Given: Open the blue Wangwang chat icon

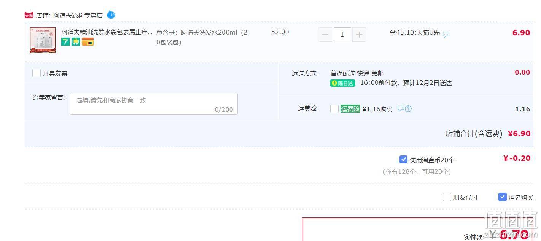Looking at the screenshot, I should click(x=111, y=15).
